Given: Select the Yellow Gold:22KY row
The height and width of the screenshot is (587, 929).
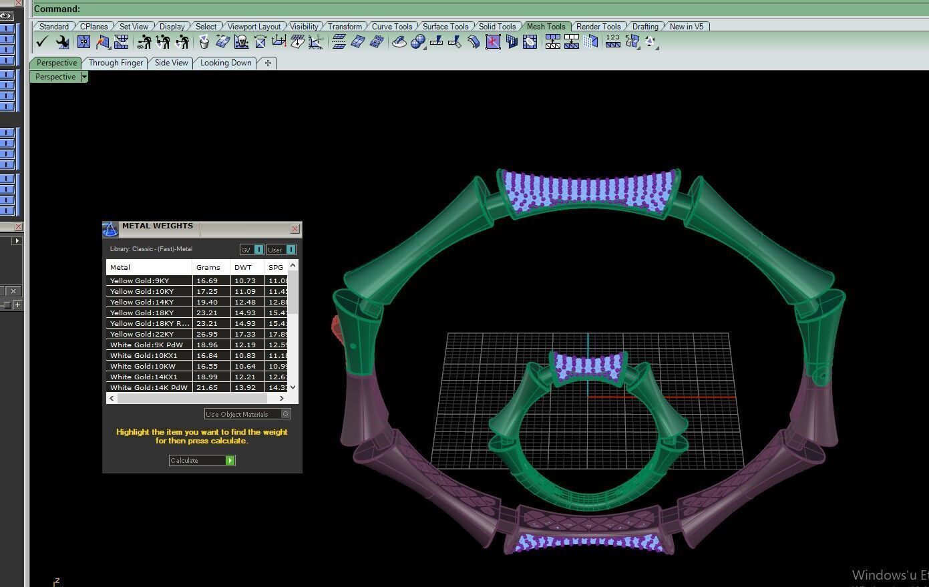Looking at the screenshot, I should 197,334.
